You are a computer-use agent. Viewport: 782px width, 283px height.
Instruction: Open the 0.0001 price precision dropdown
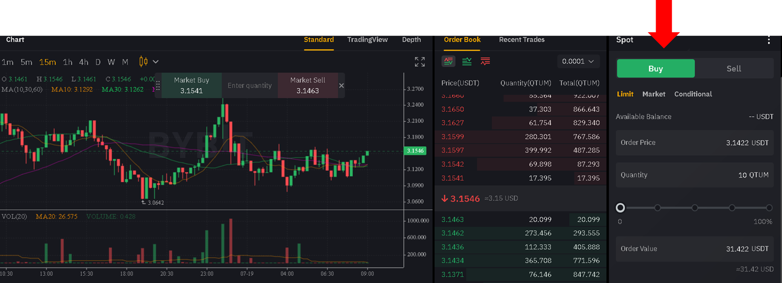(578, 61)
